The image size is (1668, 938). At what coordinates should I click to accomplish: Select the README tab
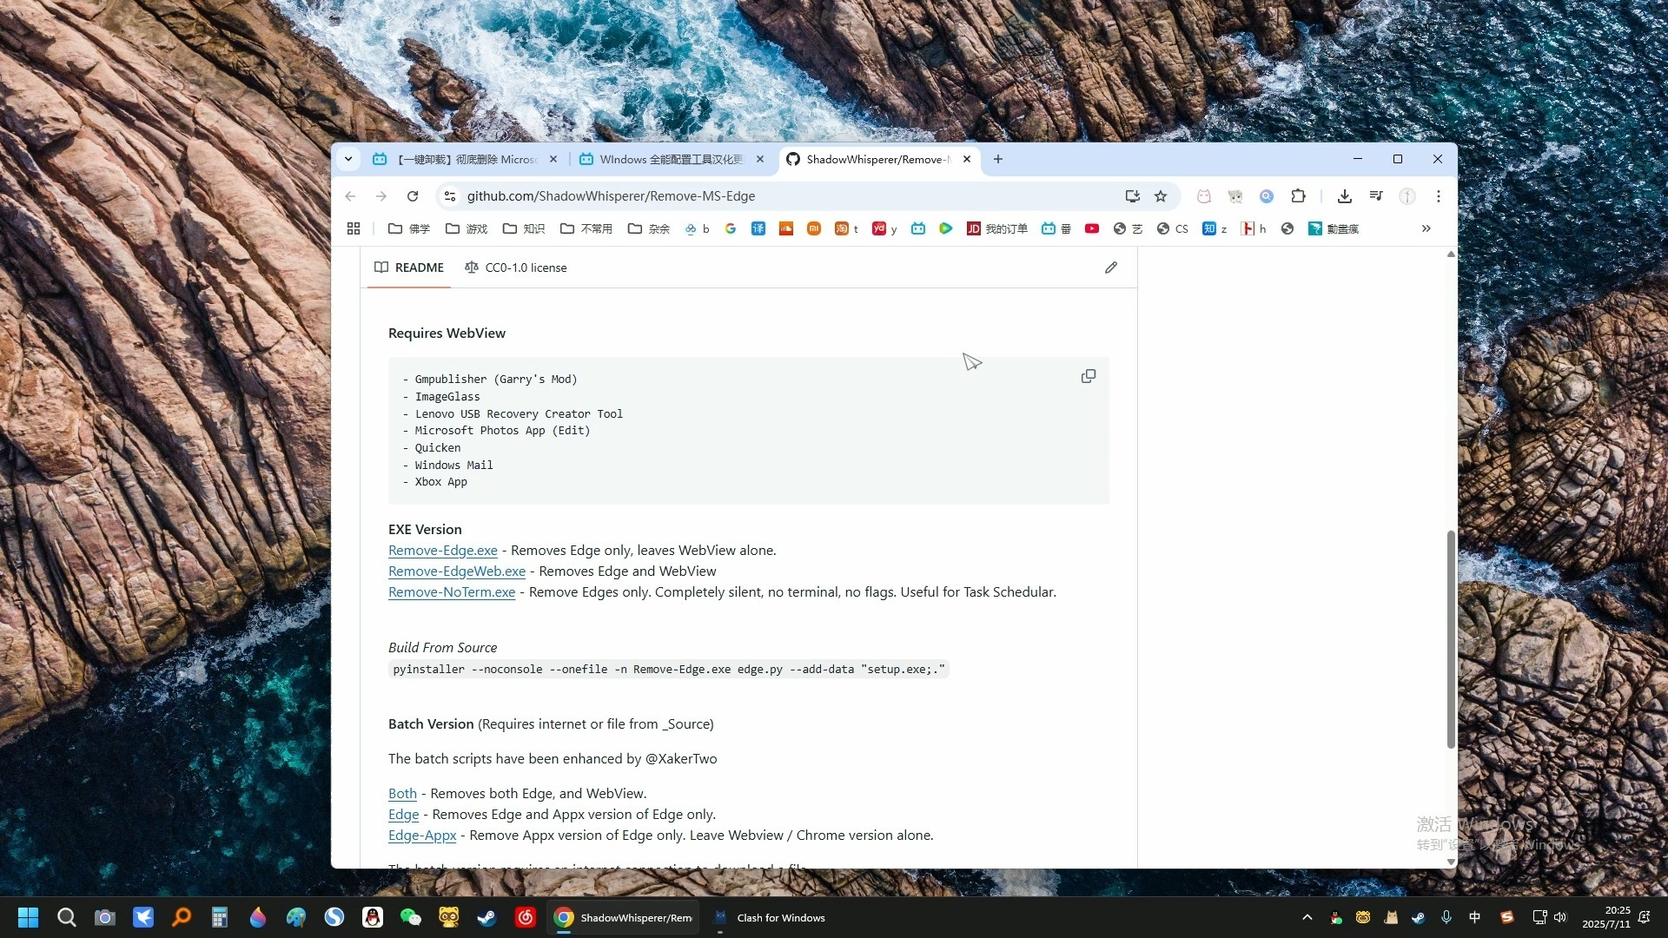click(x=409, y=268)
